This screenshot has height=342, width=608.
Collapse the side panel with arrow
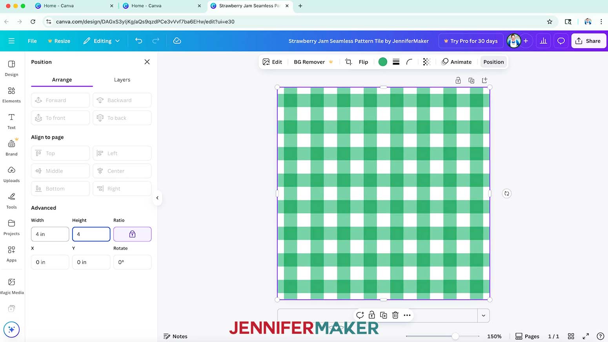157,198
